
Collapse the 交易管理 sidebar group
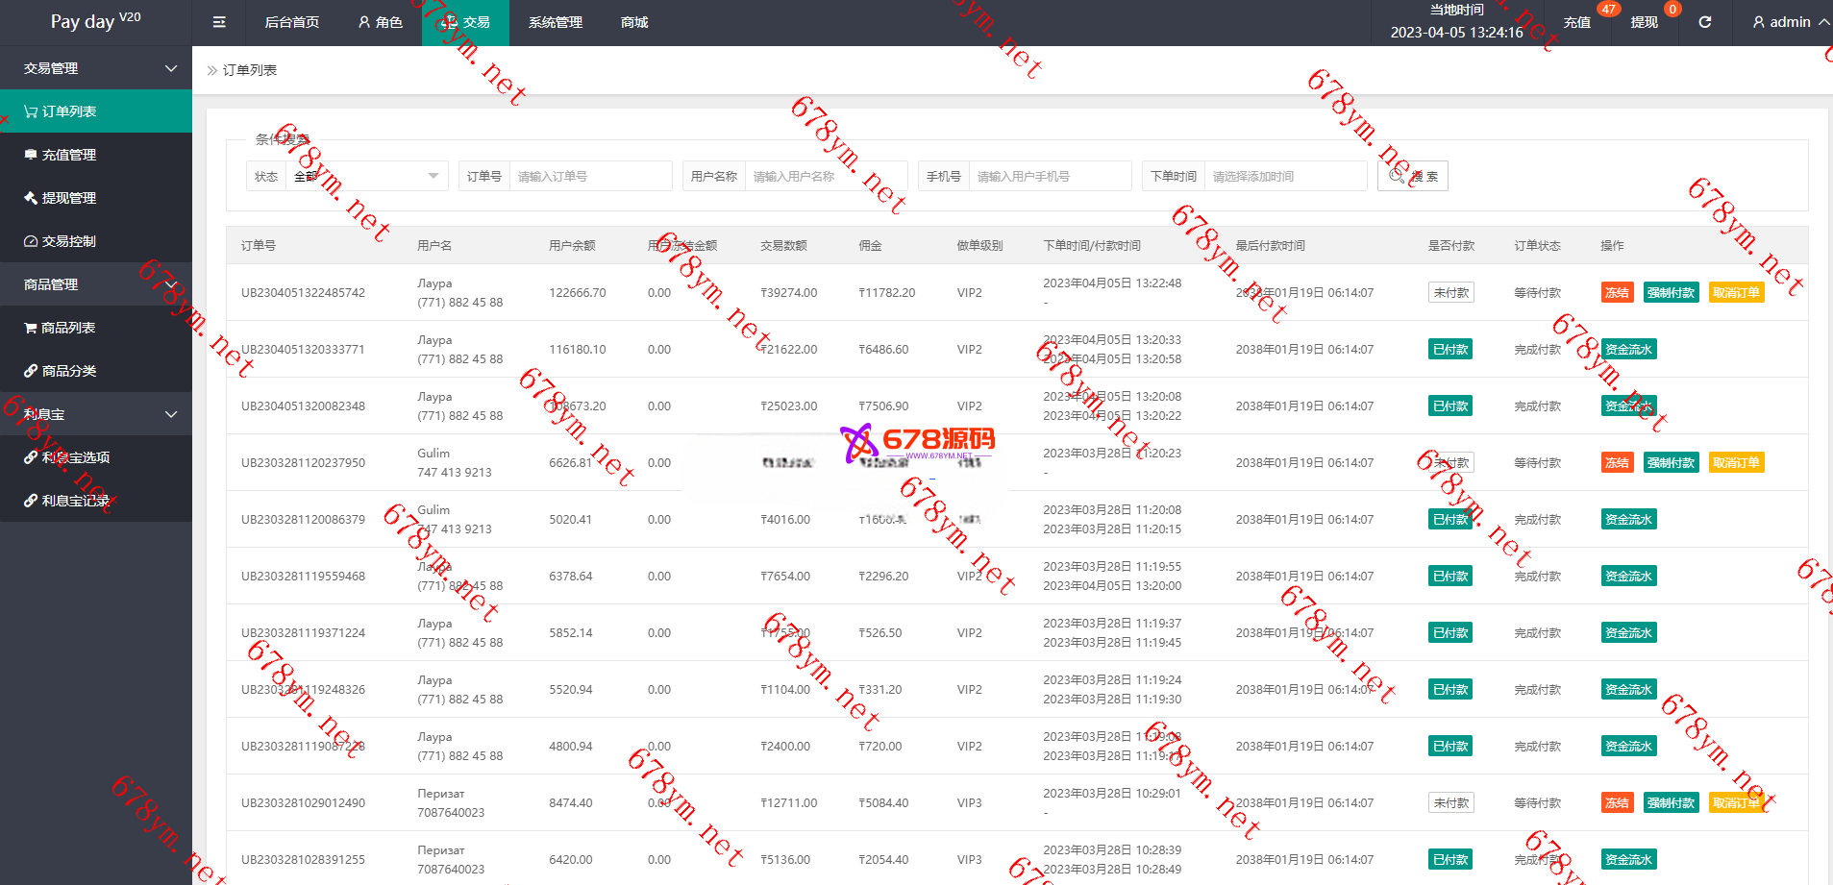point(171,68)
